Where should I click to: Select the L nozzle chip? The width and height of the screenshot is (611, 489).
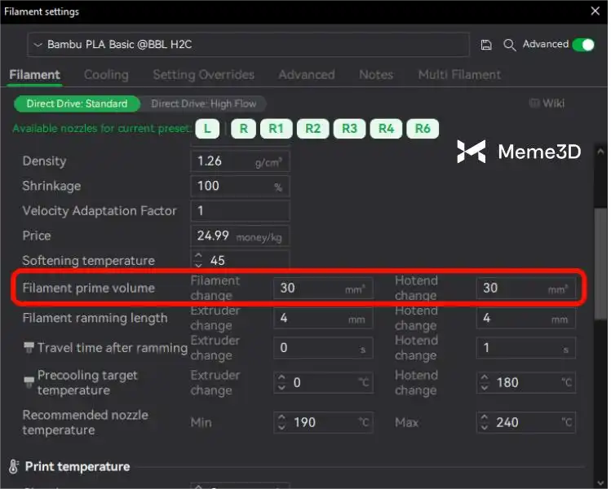click(207, 129)
